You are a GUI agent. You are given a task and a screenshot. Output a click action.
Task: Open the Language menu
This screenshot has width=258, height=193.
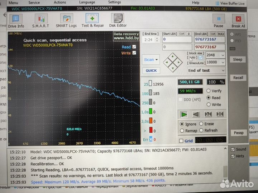tap(87, 3)
